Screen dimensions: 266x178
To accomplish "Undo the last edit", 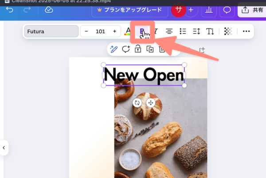I will (9, 10).
